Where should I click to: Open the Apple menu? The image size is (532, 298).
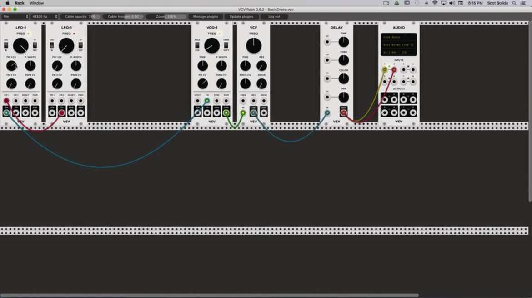[x=7, y=3]
